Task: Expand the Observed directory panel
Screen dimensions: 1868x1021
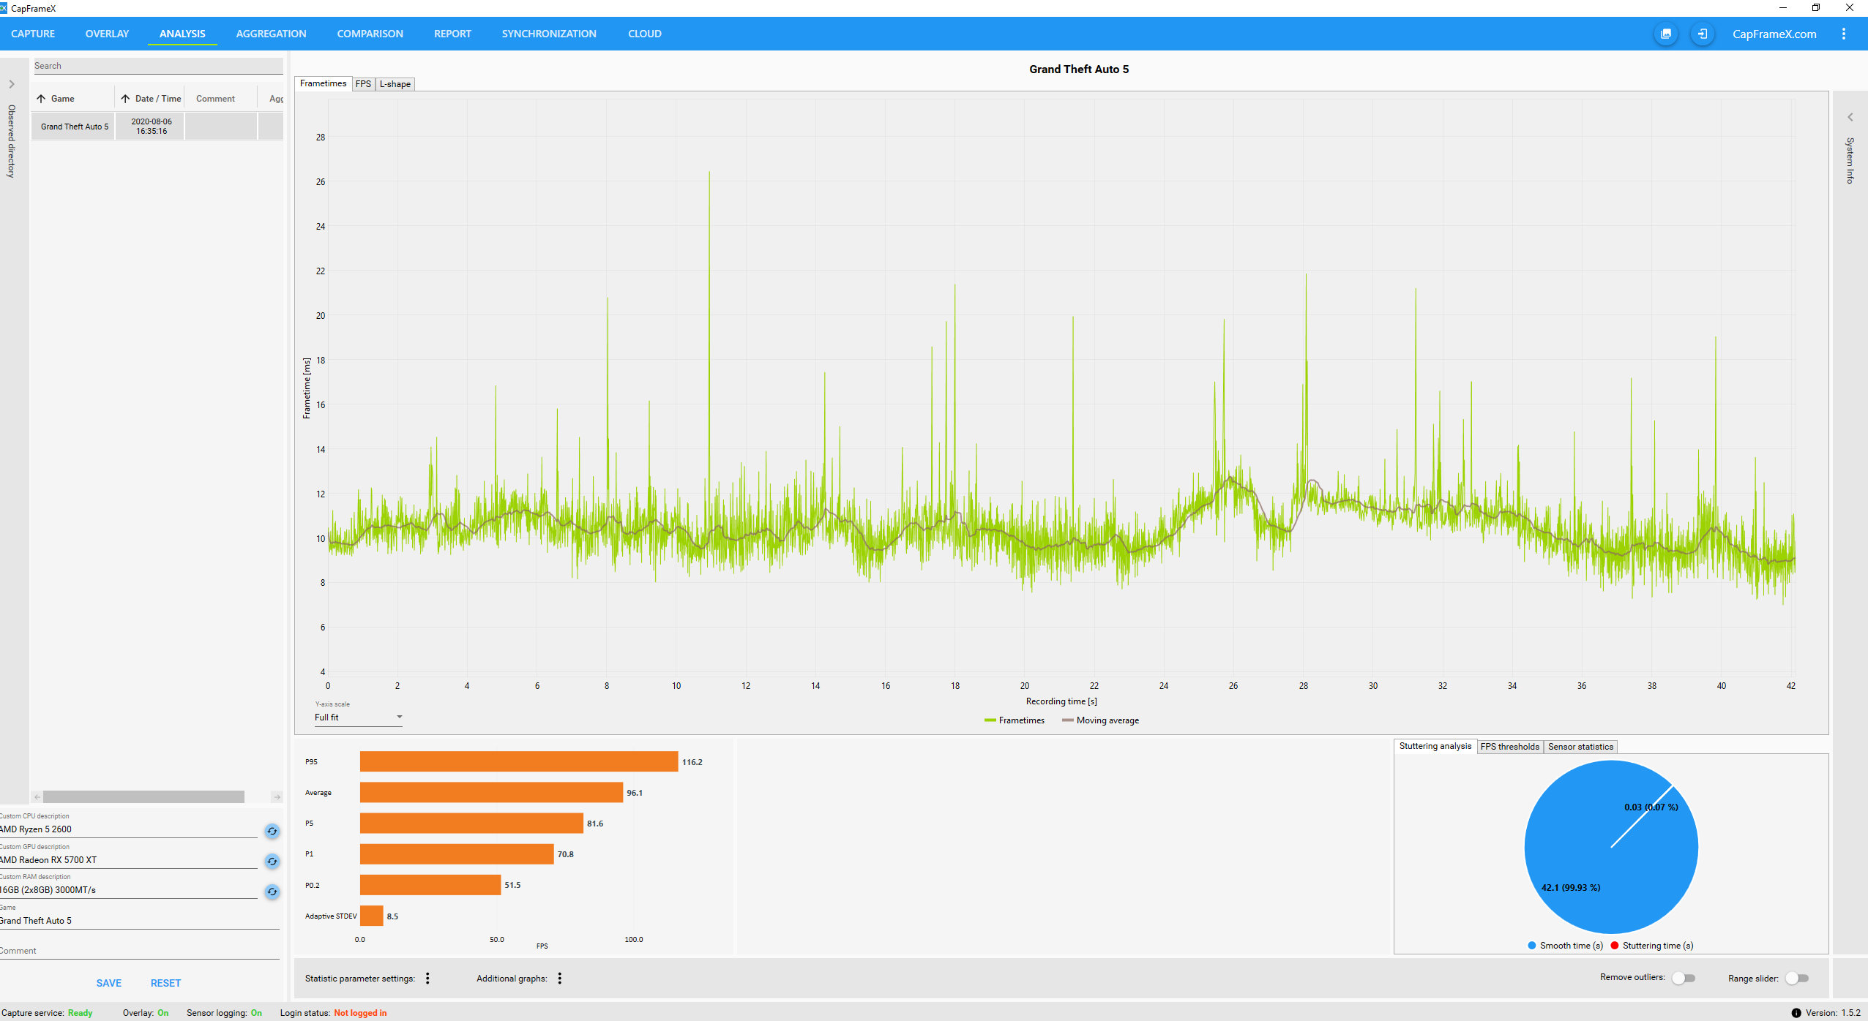Action: (x=12, y=84)
